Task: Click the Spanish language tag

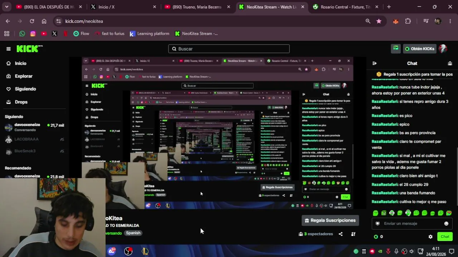Action: pyautogui.click(x=133, y=233)
